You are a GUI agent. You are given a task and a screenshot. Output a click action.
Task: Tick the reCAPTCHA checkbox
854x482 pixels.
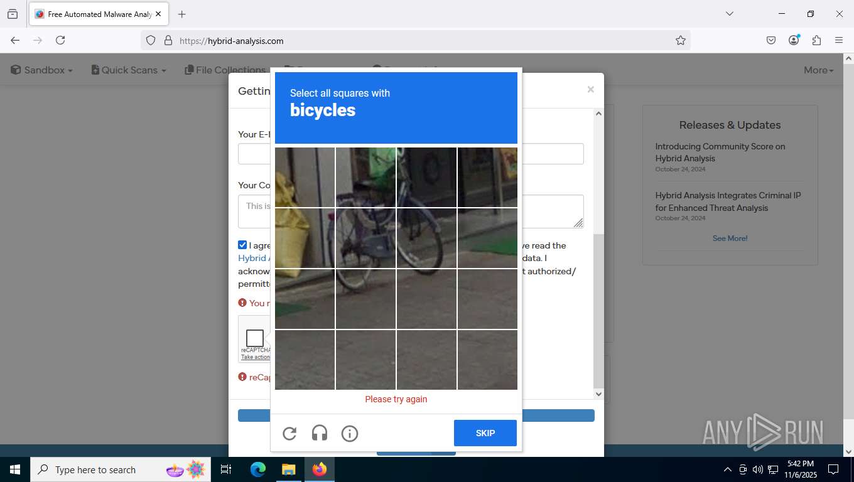(x=255, y=338)
